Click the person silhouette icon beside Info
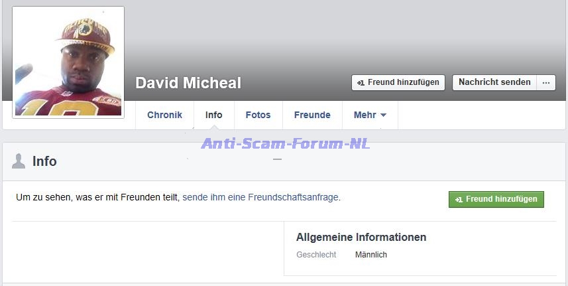The image size is (568, 286). pyautogui.click(x=19, y=161)
